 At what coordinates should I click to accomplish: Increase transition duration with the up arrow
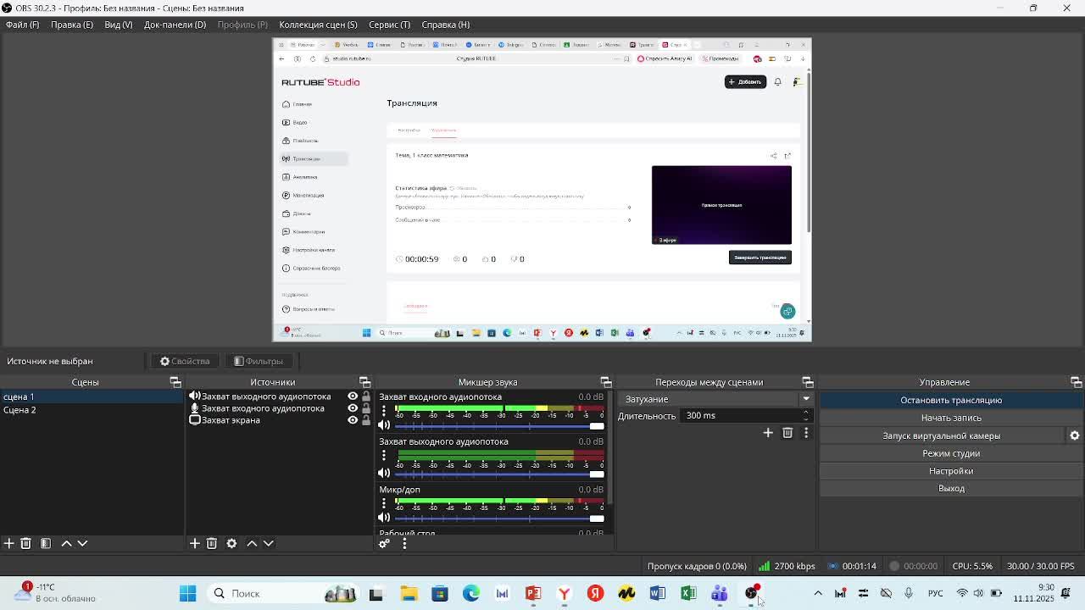805,412
